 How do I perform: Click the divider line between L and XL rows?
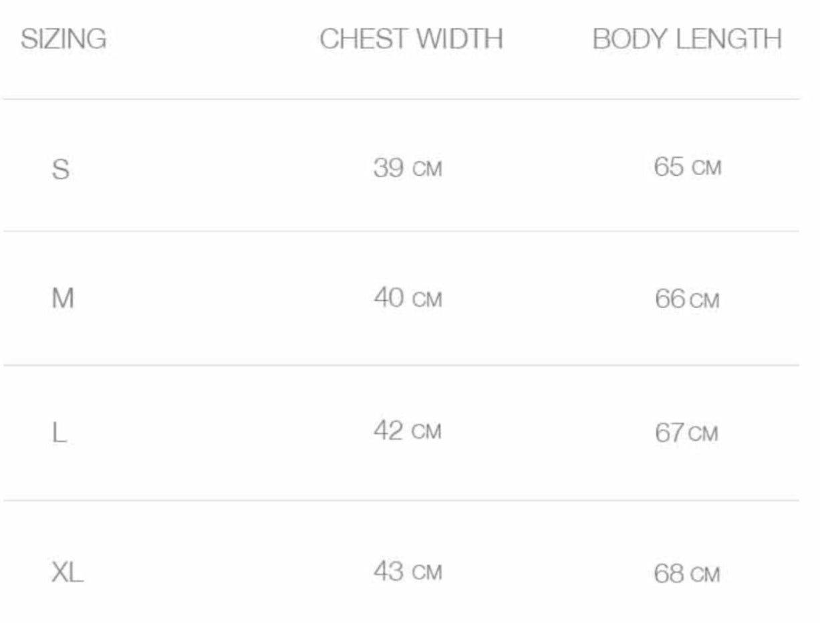click(x=401, y=500)
